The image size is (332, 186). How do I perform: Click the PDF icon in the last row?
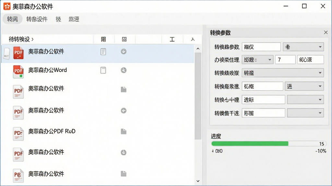point(18,175)
